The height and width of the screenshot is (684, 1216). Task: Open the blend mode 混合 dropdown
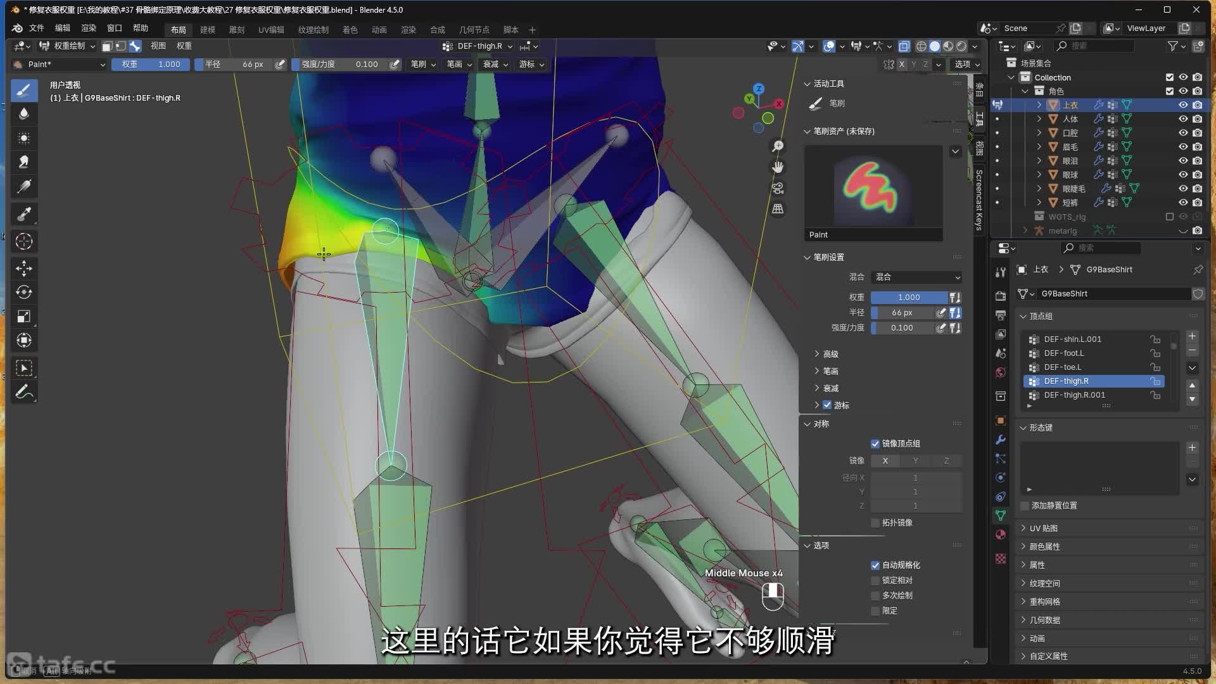coord(916,277)
